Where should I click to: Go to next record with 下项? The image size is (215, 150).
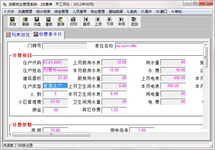click(x=110, y=22)
